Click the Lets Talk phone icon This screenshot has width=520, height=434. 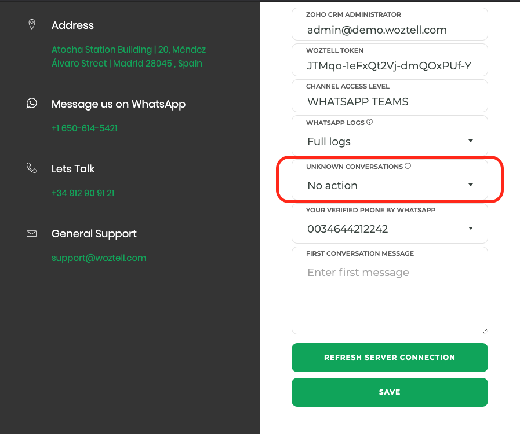click(x=32, y=168)
